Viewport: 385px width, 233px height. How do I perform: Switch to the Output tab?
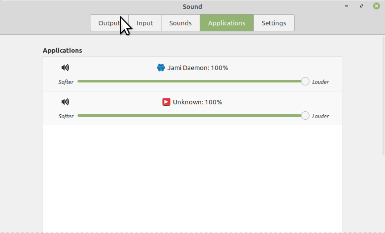109,23
